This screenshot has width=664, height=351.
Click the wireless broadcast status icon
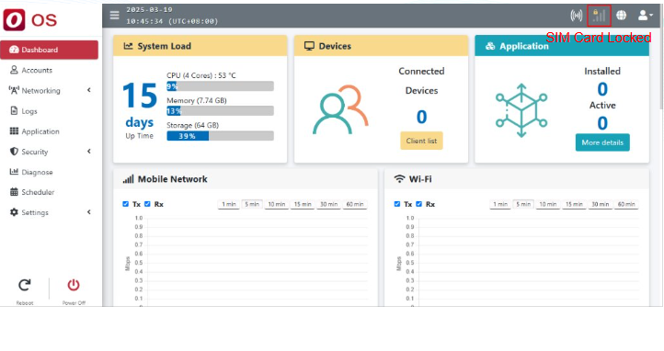pyautogui.click(x=576, y=16)
